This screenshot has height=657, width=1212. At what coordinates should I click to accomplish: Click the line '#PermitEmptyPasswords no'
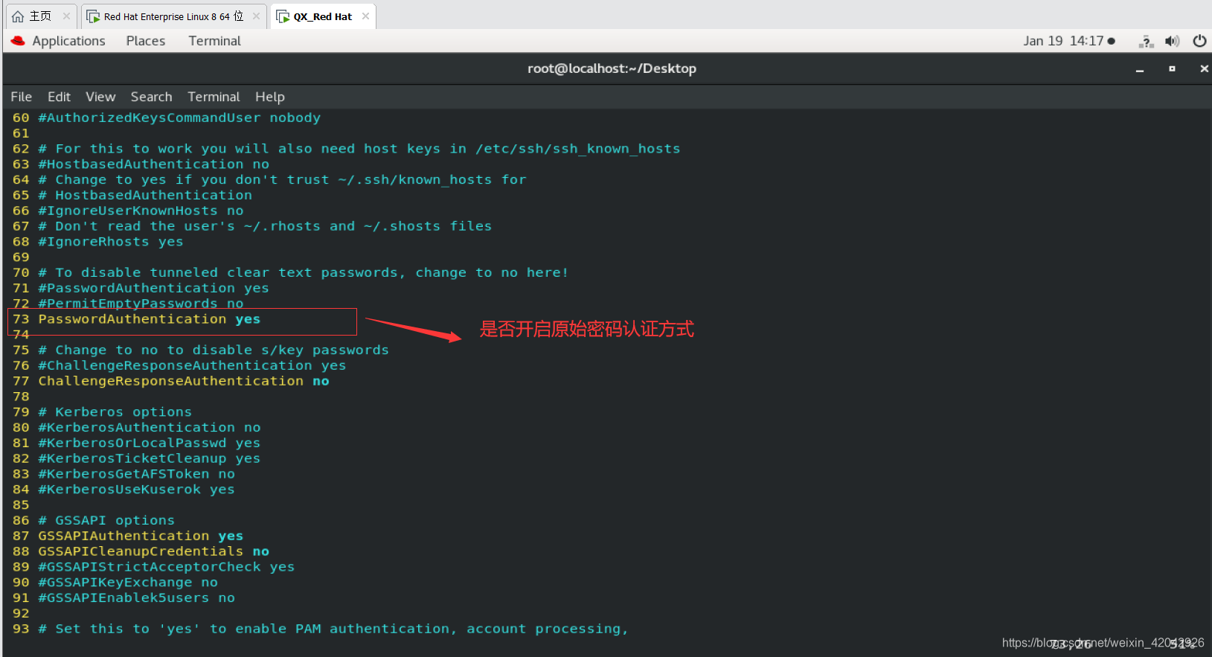click(x=141, y=304)
